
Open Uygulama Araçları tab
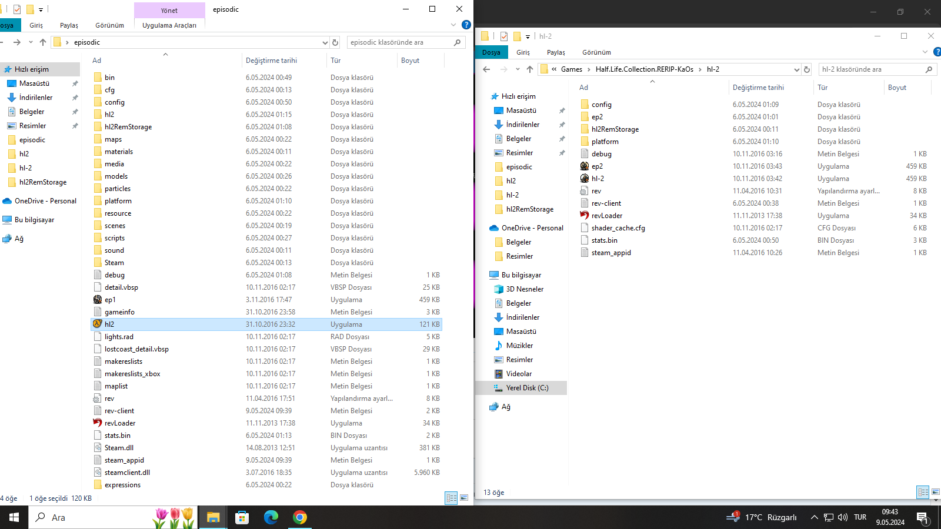169,25
